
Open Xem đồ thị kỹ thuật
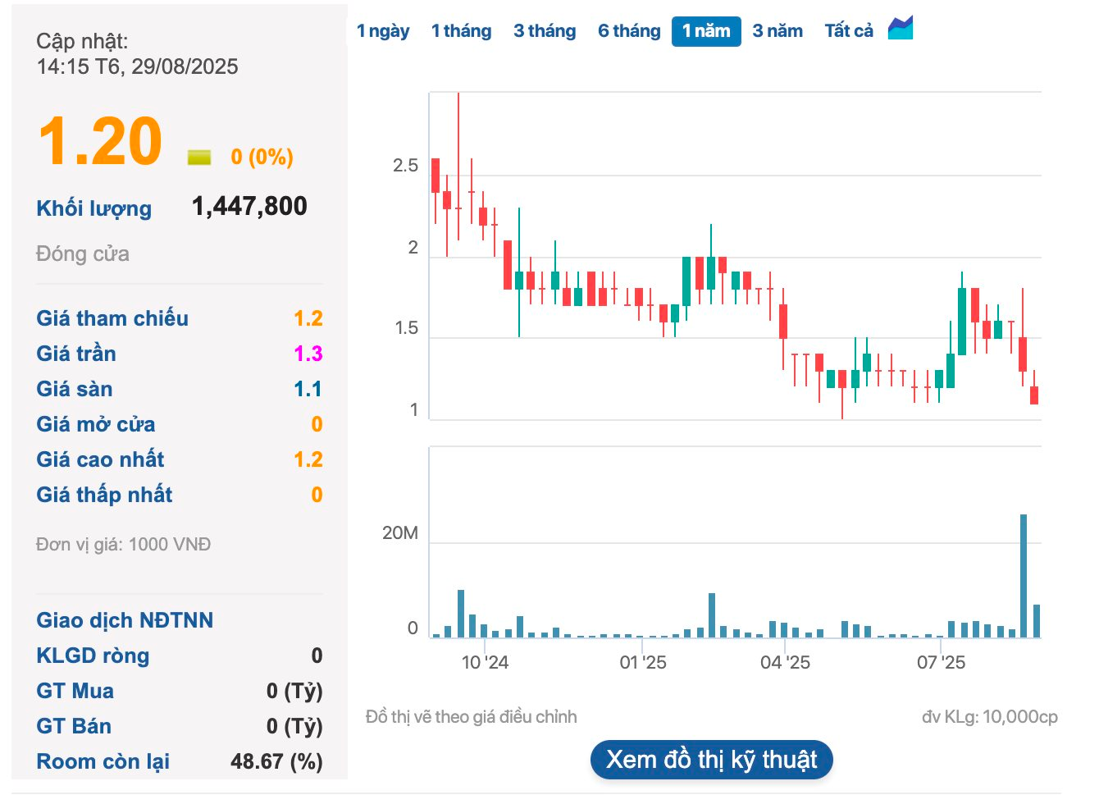pos(711,760)
